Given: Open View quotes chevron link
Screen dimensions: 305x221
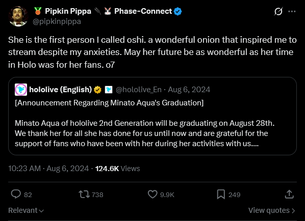Looking at the screenshot, I should pyautogui.click(x=272, y=210).
